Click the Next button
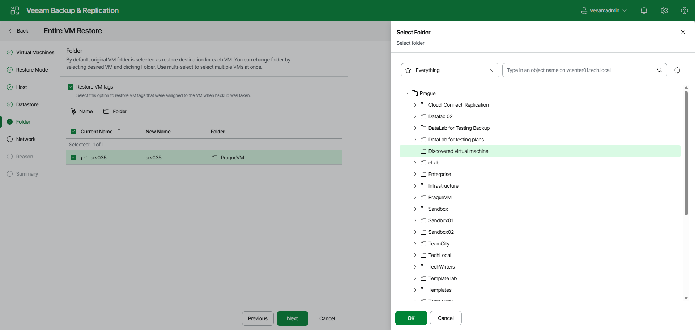The width and height of the screenshot is (695, 330). (x=292, y=318)
